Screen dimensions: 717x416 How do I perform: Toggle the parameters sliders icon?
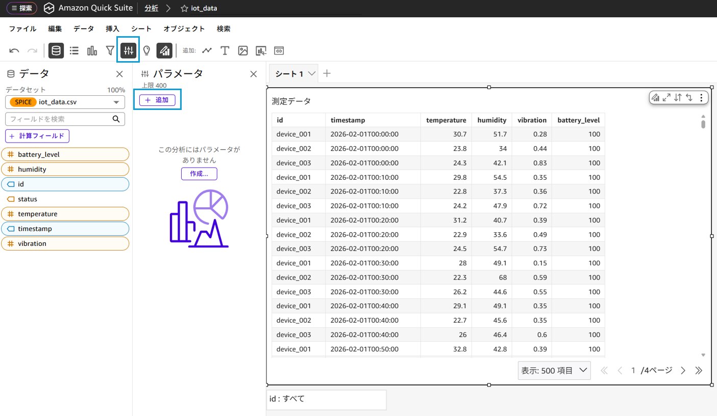point(128,50)
